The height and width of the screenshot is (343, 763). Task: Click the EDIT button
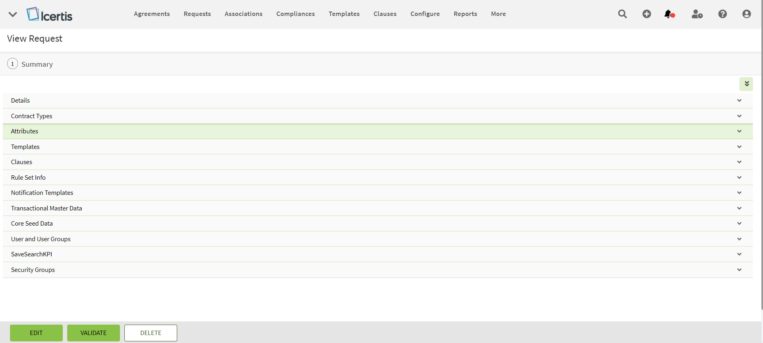coord(36,333)
